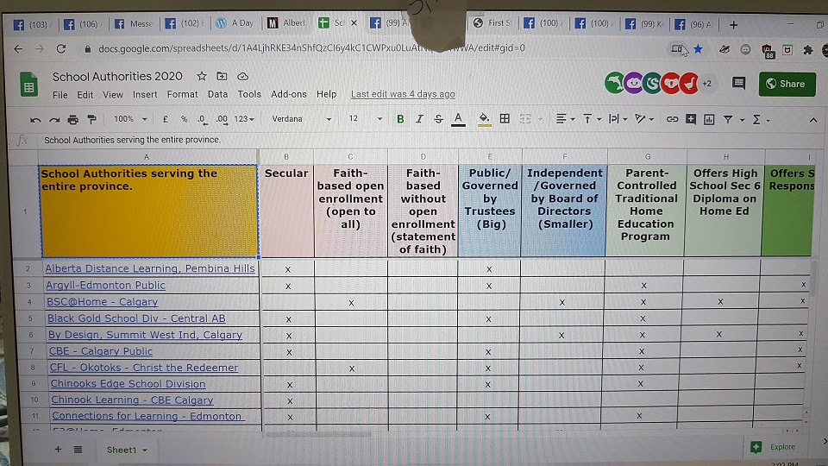This screenshot has height=466, width=828.
Task: Add a new sheet with plus button
Action: point(58,449)
